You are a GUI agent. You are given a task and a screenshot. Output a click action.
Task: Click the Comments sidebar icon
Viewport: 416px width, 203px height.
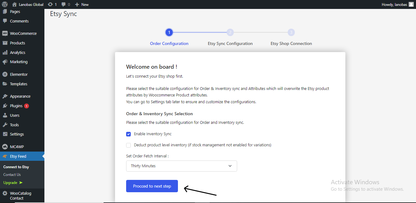coord(5,21)
